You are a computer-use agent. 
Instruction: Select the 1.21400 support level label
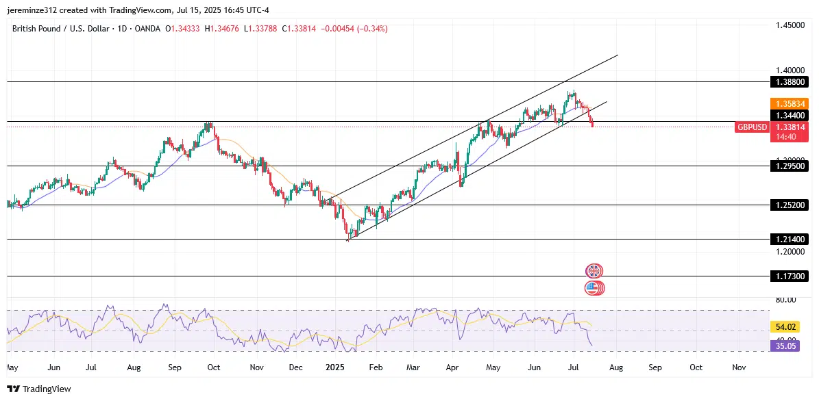pyautogui.click(x=789, y=239)
